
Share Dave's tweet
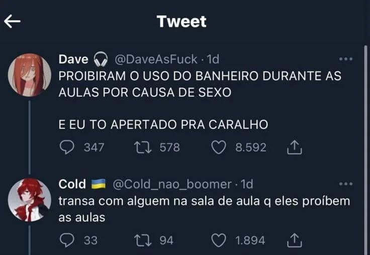tap(294, 147)
